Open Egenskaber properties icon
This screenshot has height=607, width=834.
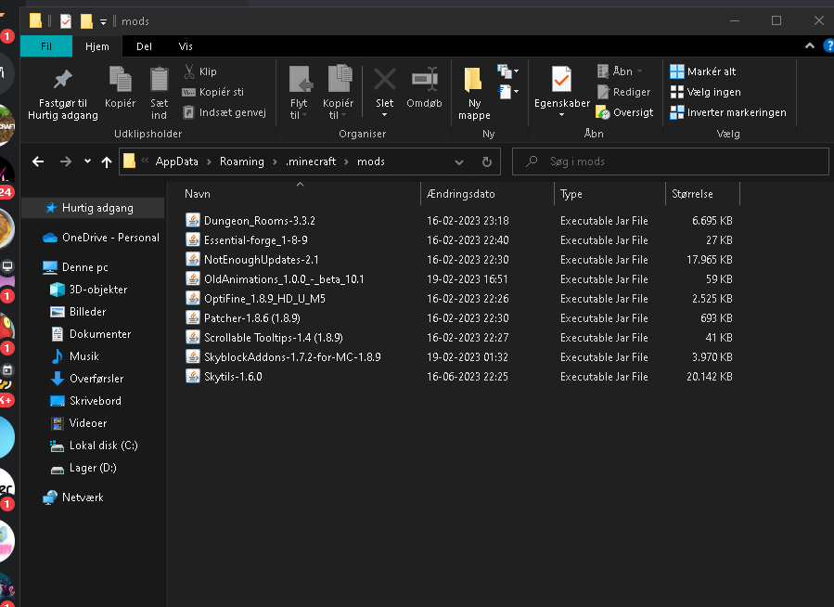(x=561, y=80)
